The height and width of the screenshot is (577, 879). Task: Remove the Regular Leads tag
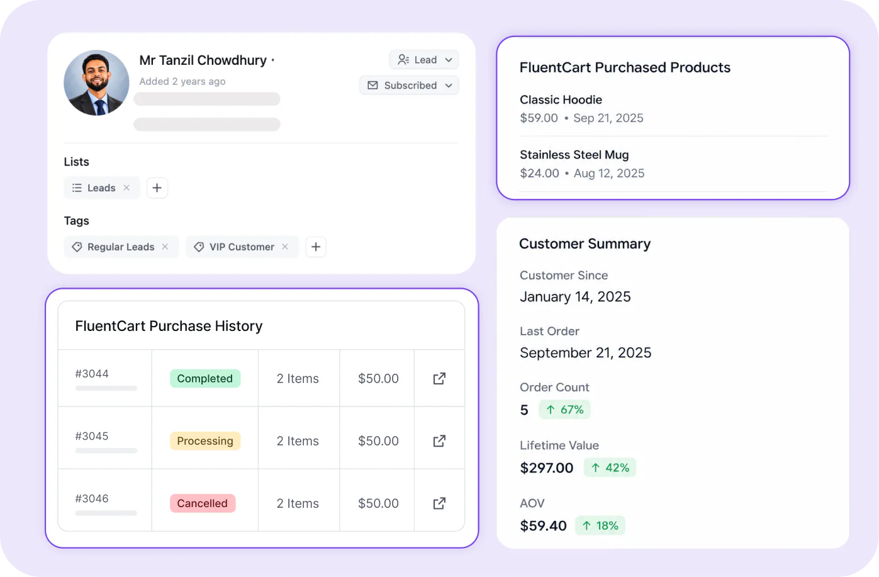click(x=165, y=247)
